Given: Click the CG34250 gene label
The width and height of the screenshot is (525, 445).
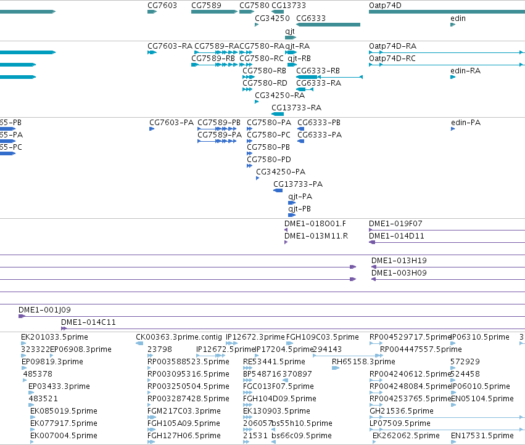Looking at the screenshot, I should click(x=272, y=18).
